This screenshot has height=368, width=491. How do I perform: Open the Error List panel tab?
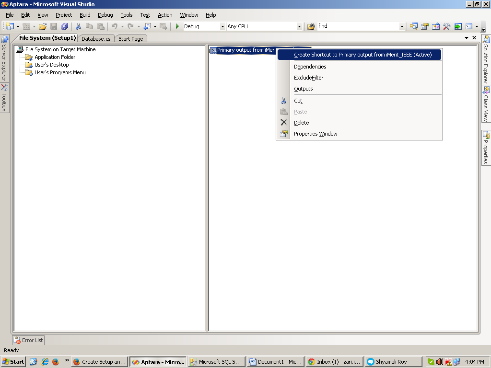point(28,340)
